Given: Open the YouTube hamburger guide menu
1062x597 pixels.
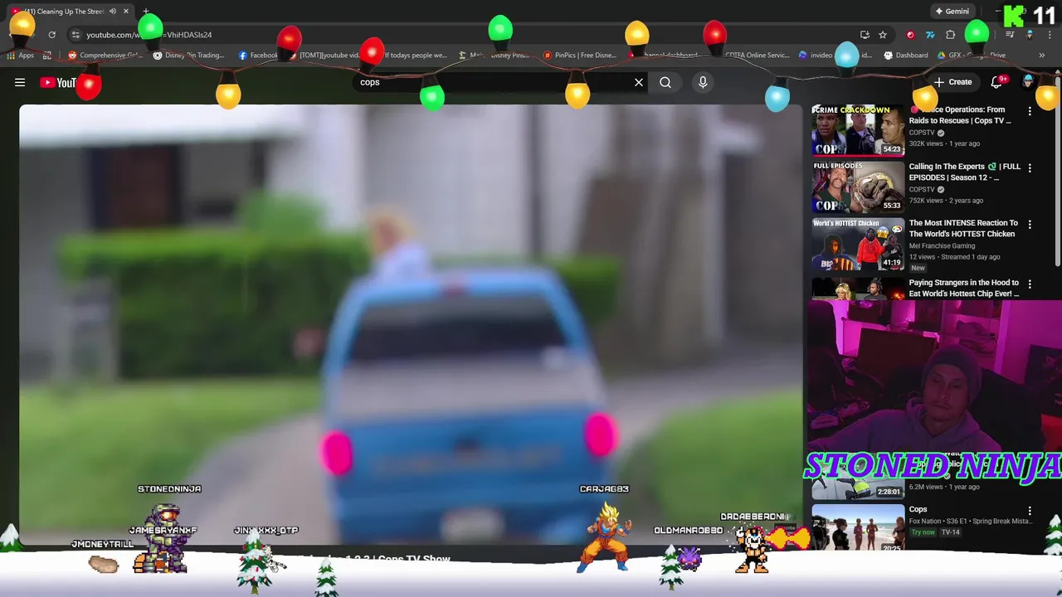Looking at the screenshot, I should 20,82.
